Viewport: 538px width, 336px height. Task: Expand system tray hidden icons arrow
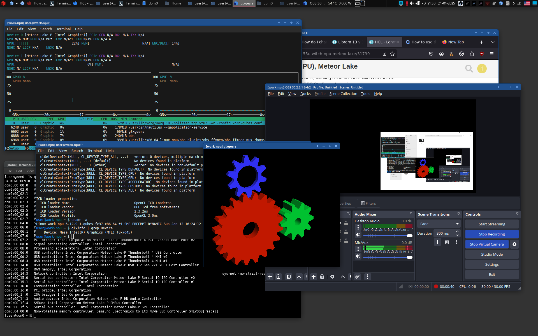514,3
